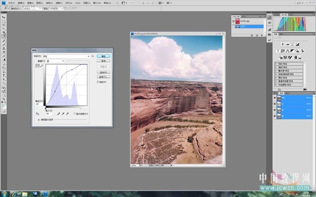Click the OK button in Curves dialog
The height and width of the screenshot is (197, 316).
(103, 56)
